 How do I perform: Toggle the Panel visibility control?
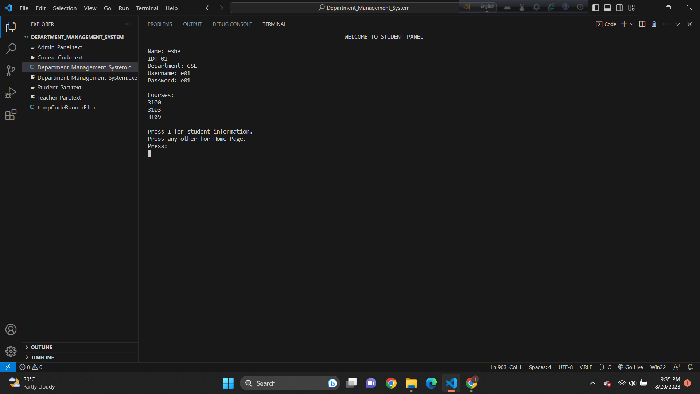pyautogui.click(x=607, y=7)
